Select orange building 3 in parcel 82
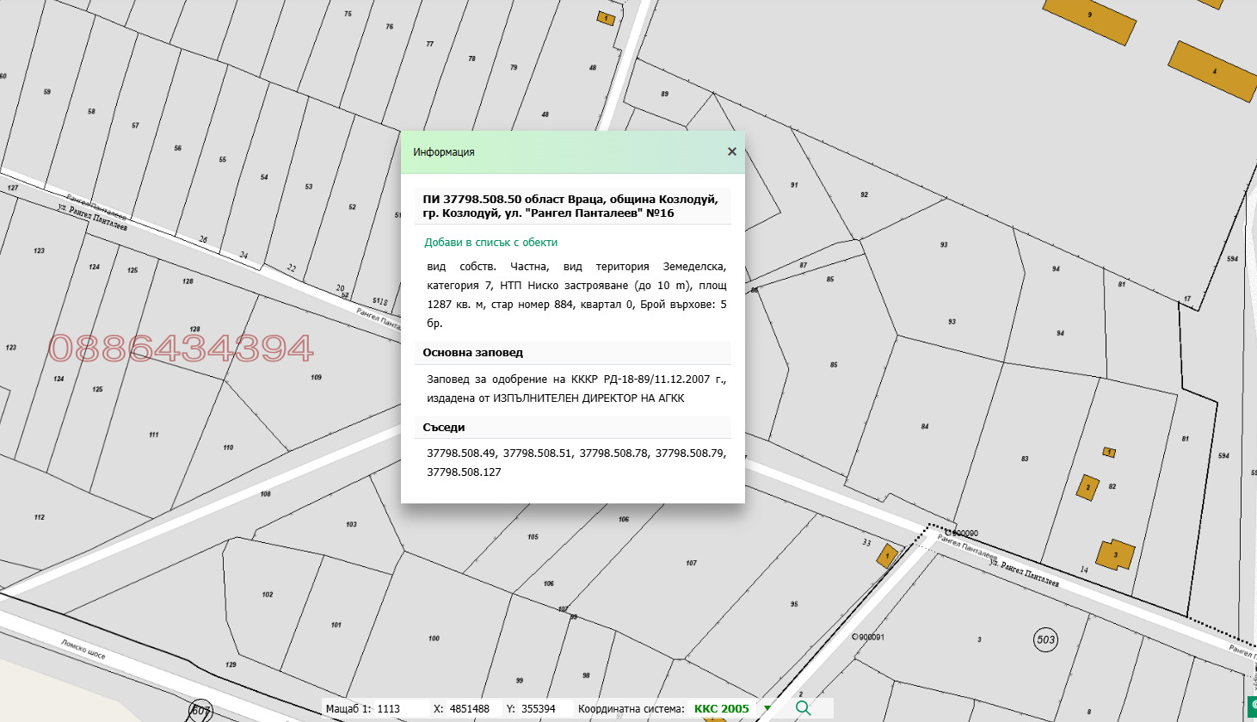Image resolution: width=1257 pixels, height=722 pixels. pyautogui.click(x=1114, y=554)
